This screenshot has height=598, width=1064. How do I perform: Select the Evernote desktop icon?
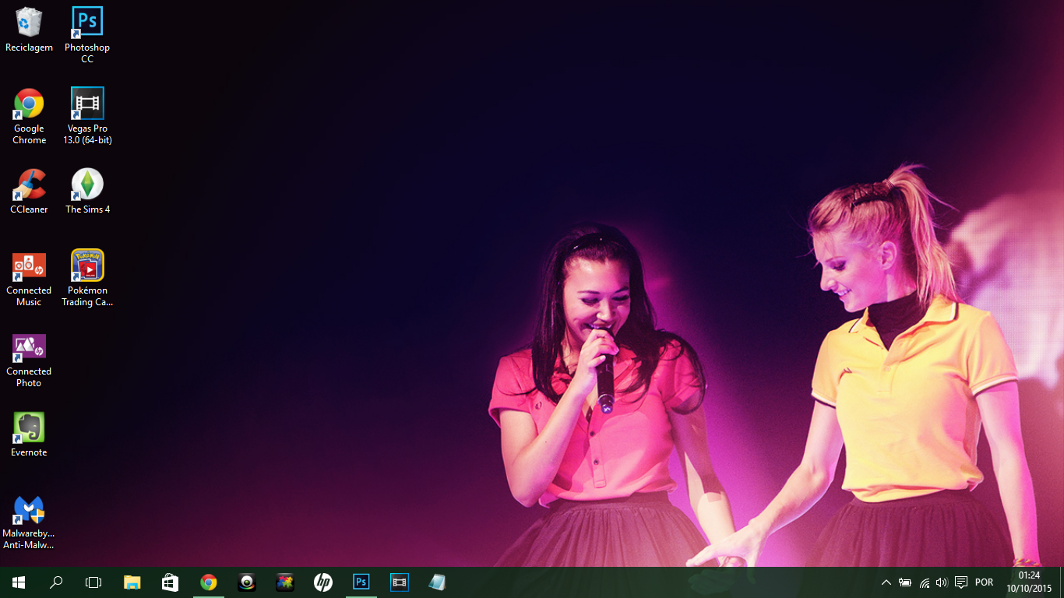[x=29, y=427]
